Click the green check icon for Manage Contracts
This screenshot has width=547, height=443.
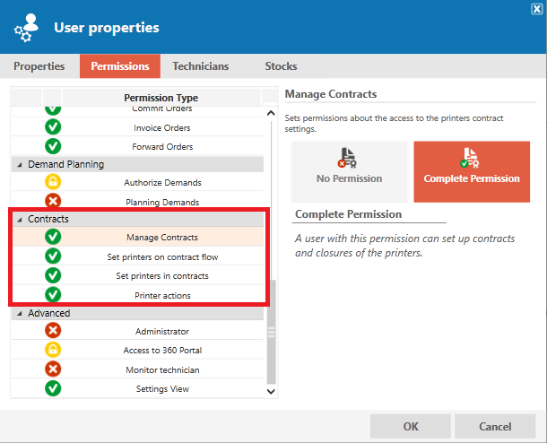(53, 237)
